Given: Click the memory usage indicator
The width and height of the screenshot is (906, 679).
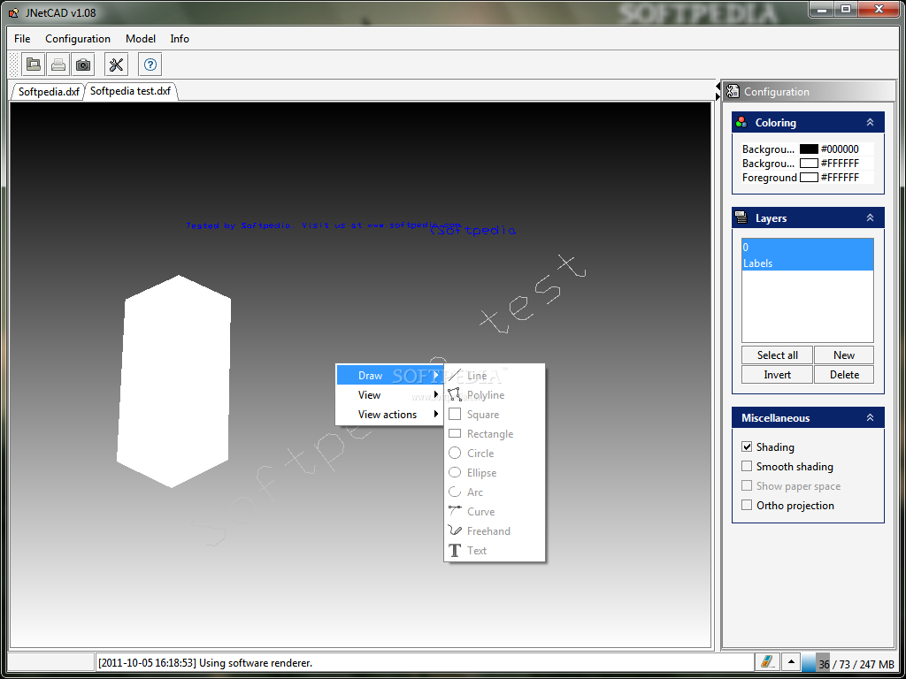Looking at the screenshot, I should 849,663.
